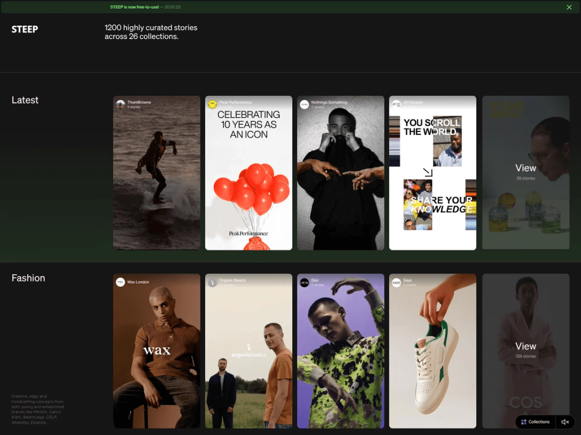Viewport: 581px width, 435px height.
Task: Open the Dior story card
Action: click(x=340, y=351)
